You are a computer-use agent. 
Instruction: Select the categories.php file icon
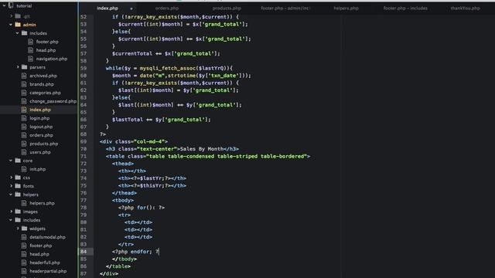tap(24, 93)
